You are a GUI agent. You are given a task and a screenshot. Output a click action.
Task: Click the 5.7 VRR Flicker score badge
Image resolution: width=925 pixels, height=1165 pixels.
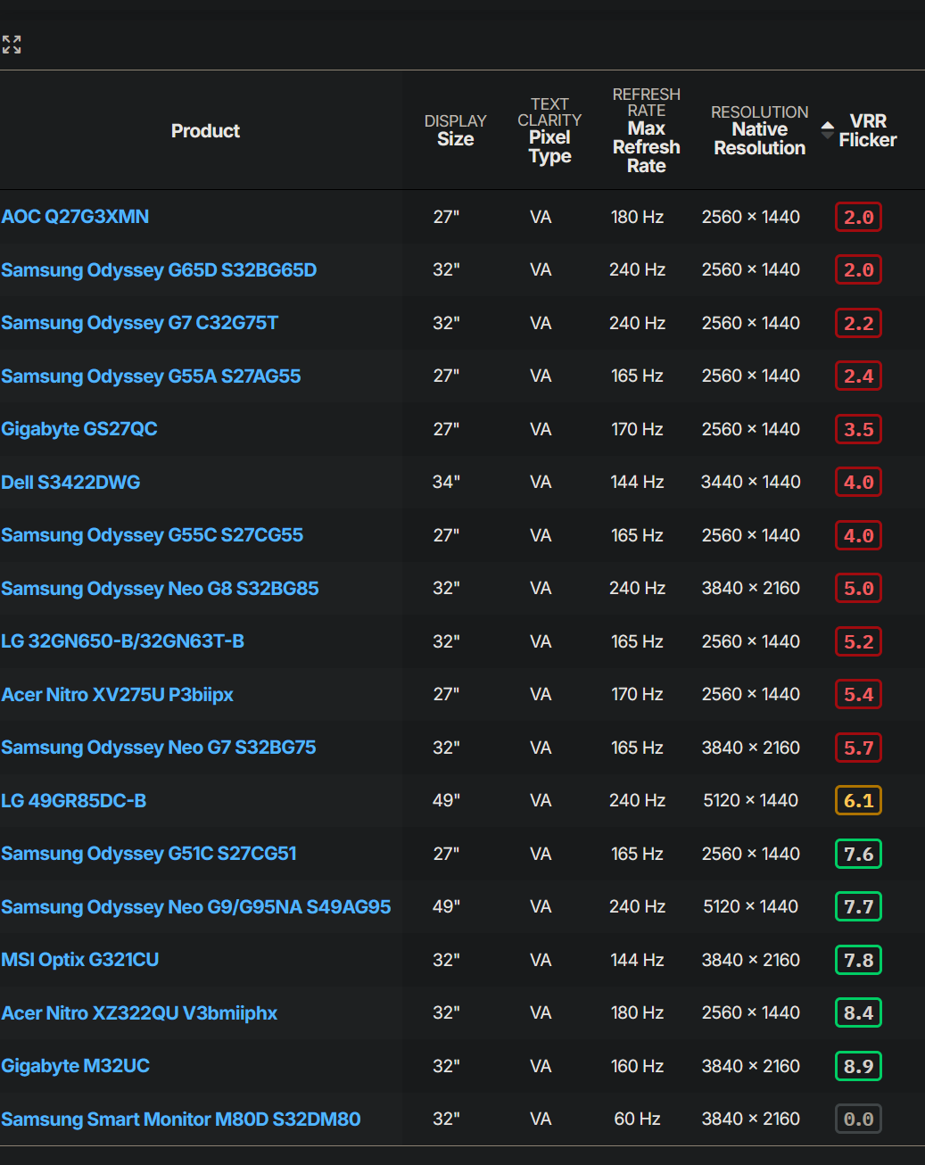point(858,748)
